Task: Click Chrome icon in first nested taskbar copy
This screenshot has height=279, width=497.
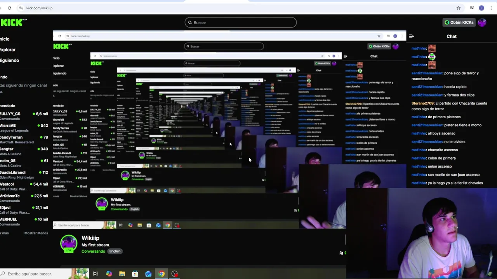Action: point(168,225)
